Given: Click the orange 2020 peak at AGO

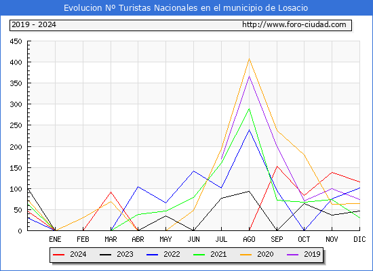Looking at the screenshot, I should click(249, 59).
